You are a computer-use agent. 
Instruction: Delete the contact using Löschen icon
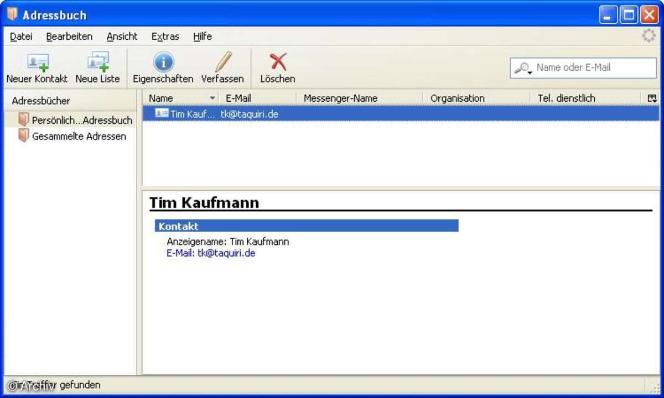click(278, 62)
